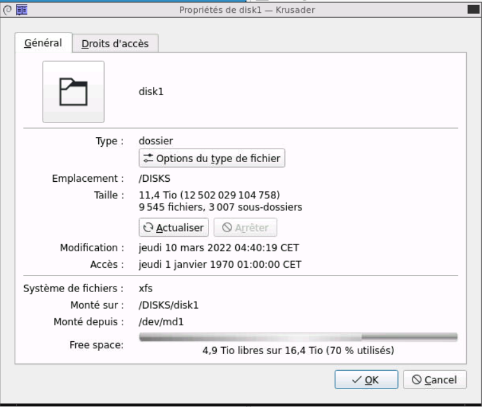
Task: Select the disk1 name text
Action: point(151,92)
